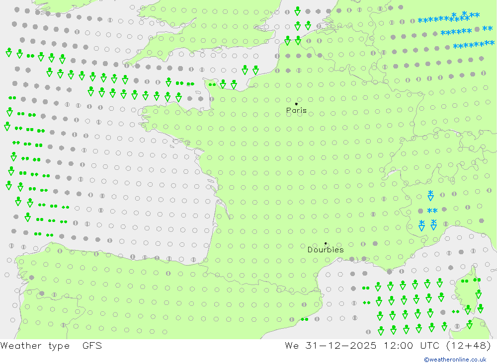Viewport: 497px width, 364px height.
Task: Select the Dourbies location marker dot
Action: 326,243
